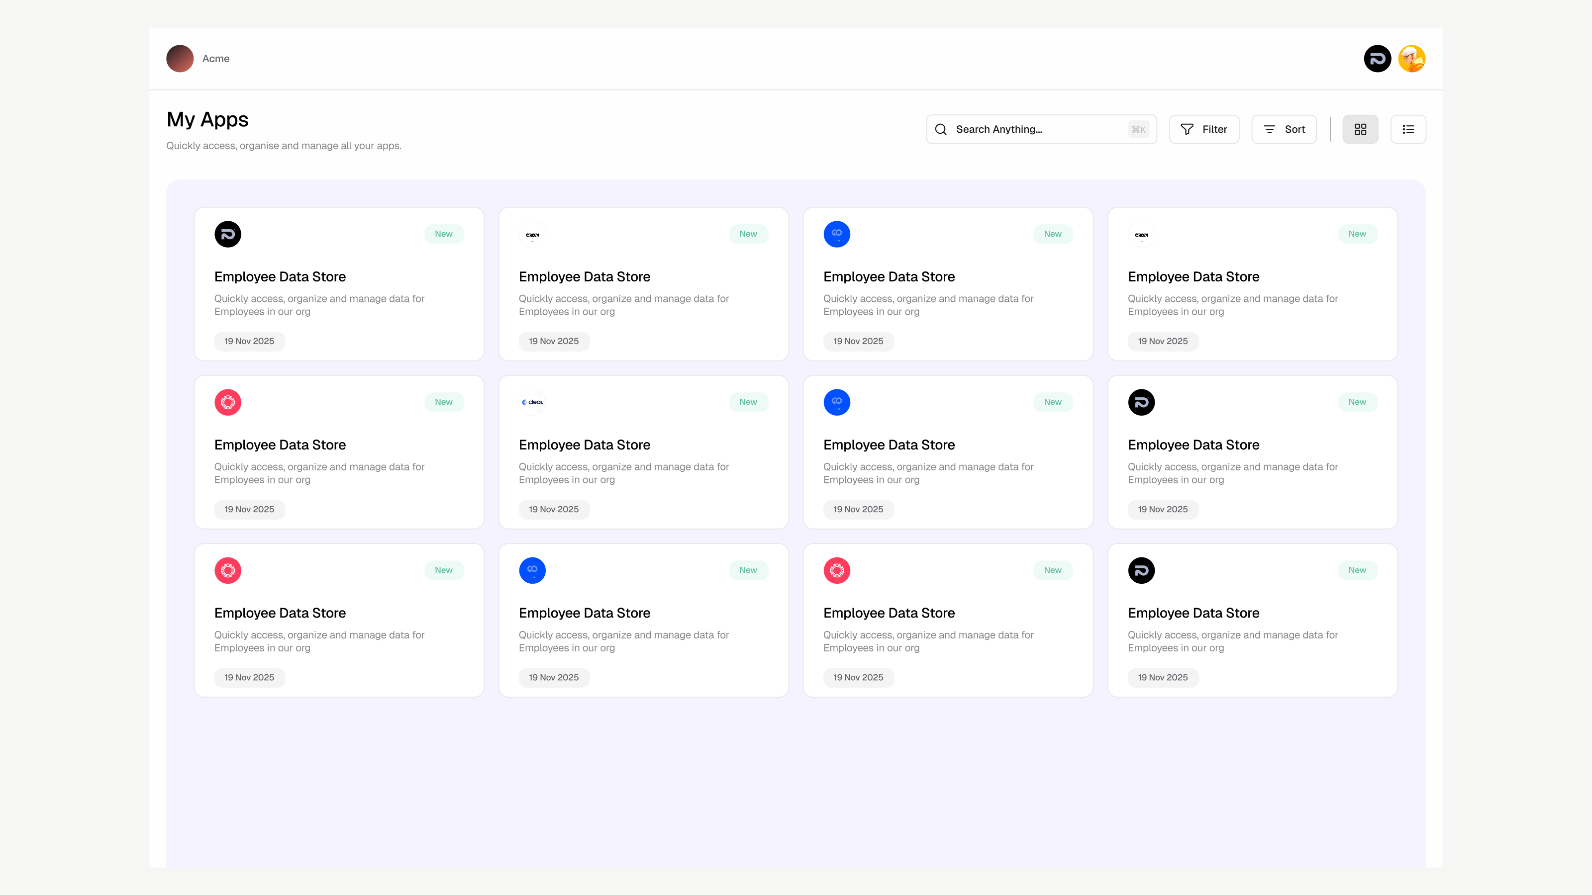Screen dimensions: 1592x895
Task: Open Employee Data Store title on bottom-right card
Action: point(1194,613)
